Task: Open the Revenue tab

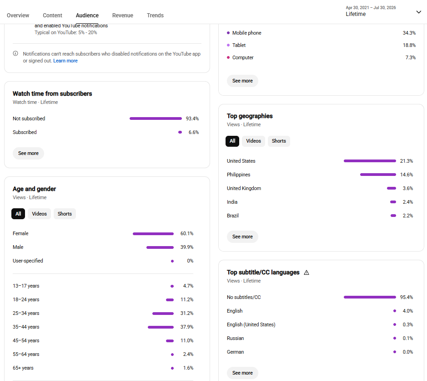Action: tap(122, 15)
